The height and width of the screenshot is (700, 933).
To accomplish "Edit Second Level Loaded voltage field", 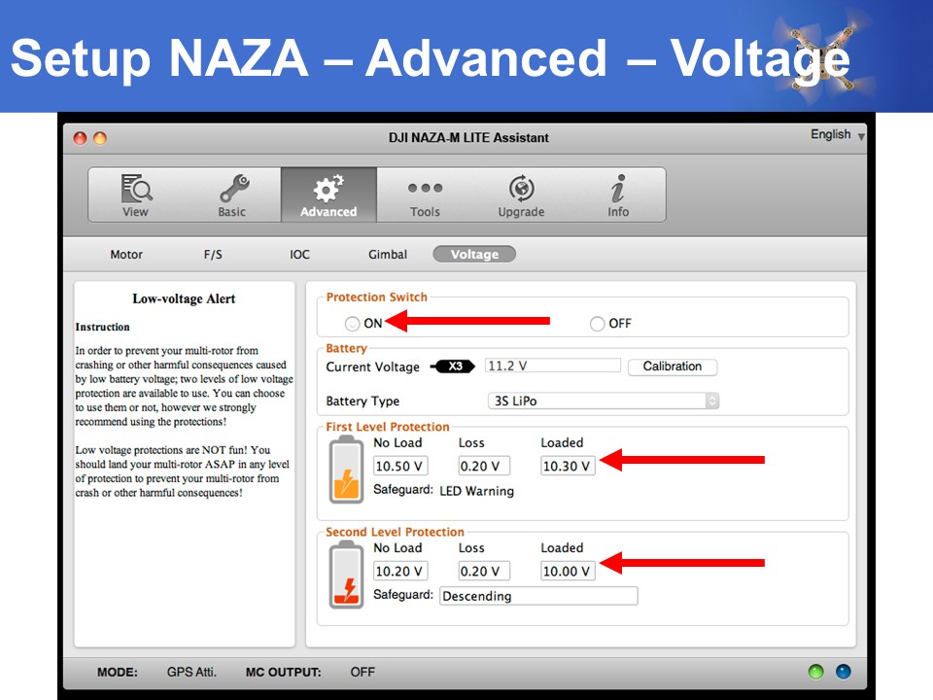I will coord(568,571).
